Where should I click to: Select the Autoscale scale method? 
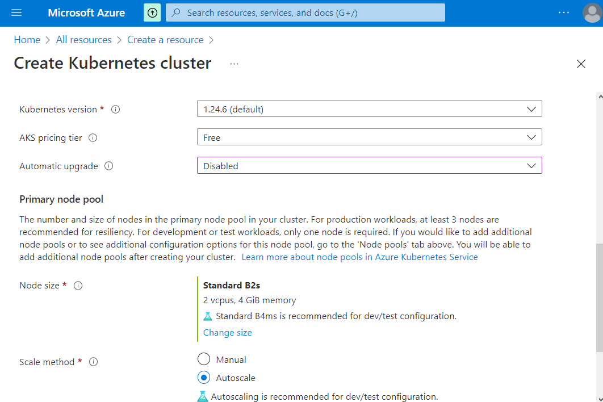pyautogui.click(x=204, y=378)
